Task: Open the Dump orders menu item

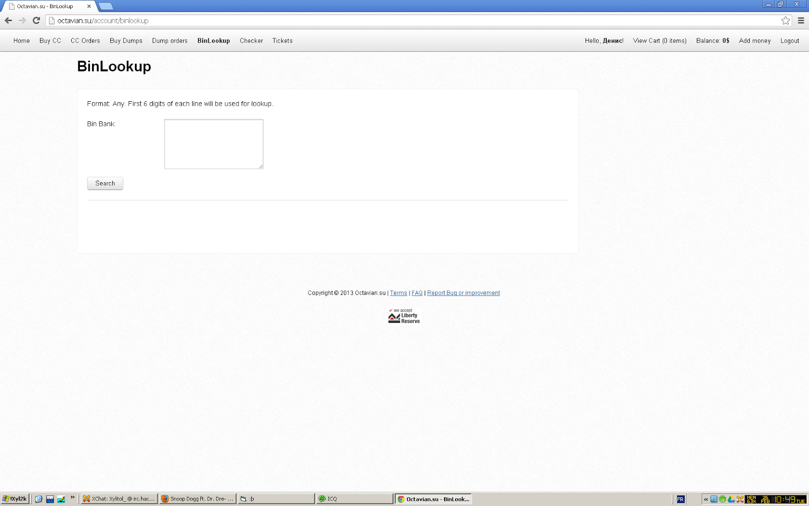Action: click(170, 41)
